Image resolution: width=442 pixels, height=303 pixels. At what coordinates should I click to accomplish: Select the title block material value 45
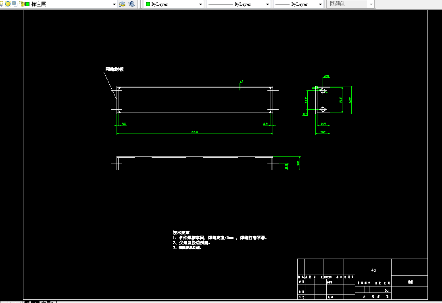[373, 270]
